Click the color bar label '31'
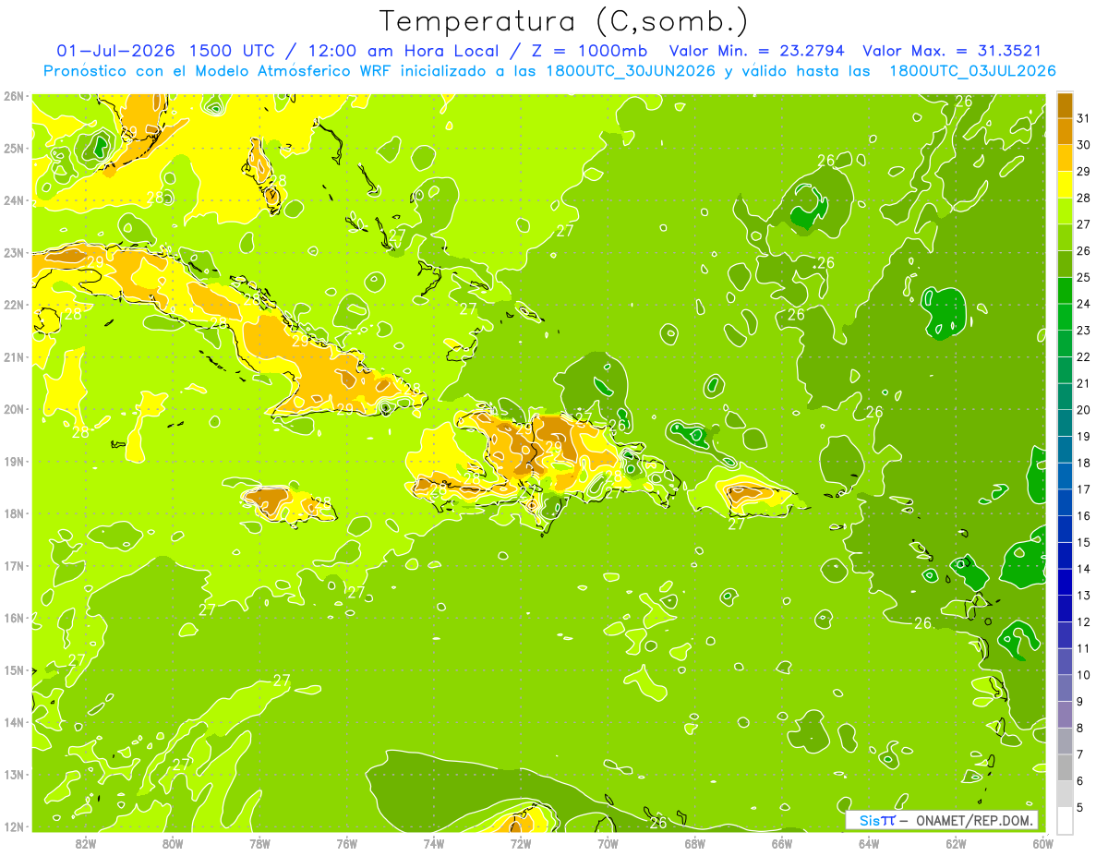 click(1084, 119)
